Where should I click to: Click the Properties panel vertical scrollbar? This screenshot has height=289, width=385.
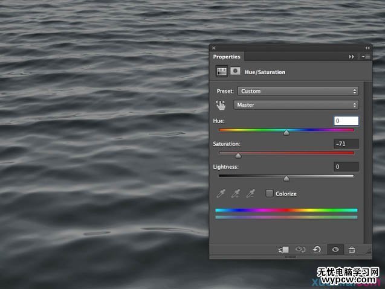coord(367,163)
